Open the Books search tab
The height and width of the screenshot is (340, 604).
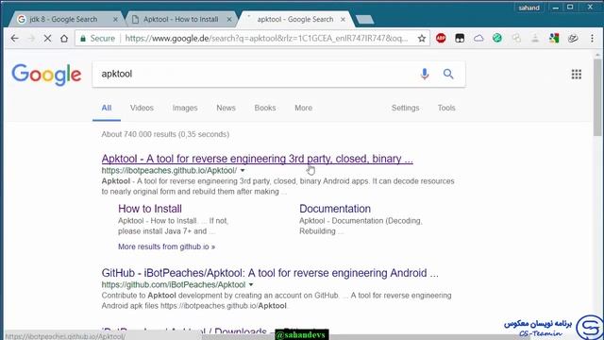click(265, 108)
